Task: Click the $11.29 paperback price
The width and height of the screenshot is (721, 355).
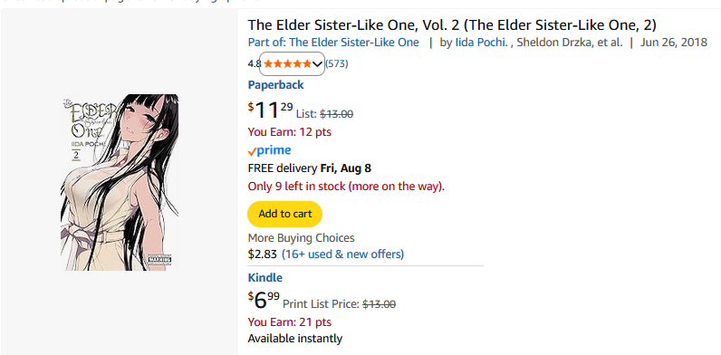Action: pos(270,110)
